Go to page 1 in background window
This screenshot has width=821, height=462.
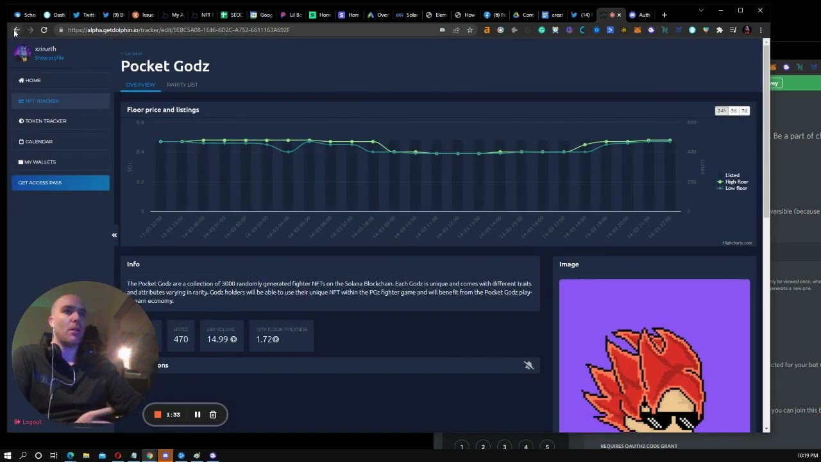tap(462, 447)
